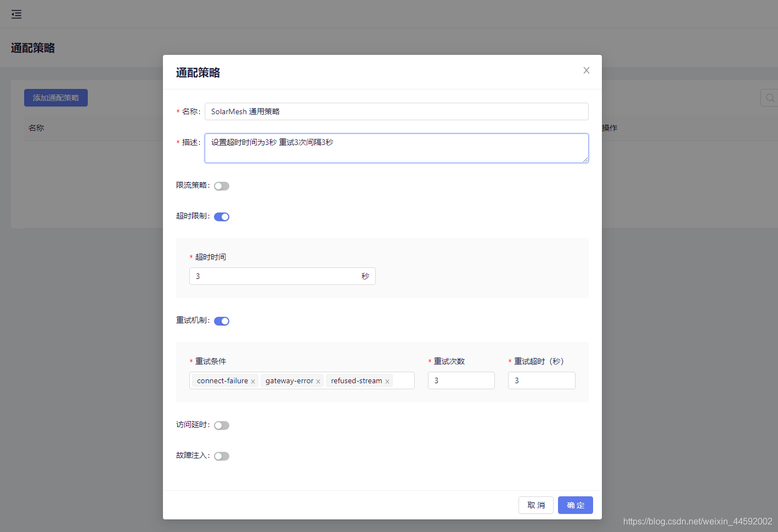Viewport: 778px width, 532px height.
Task: Click the search icon in background page
Action: [770, 98]
